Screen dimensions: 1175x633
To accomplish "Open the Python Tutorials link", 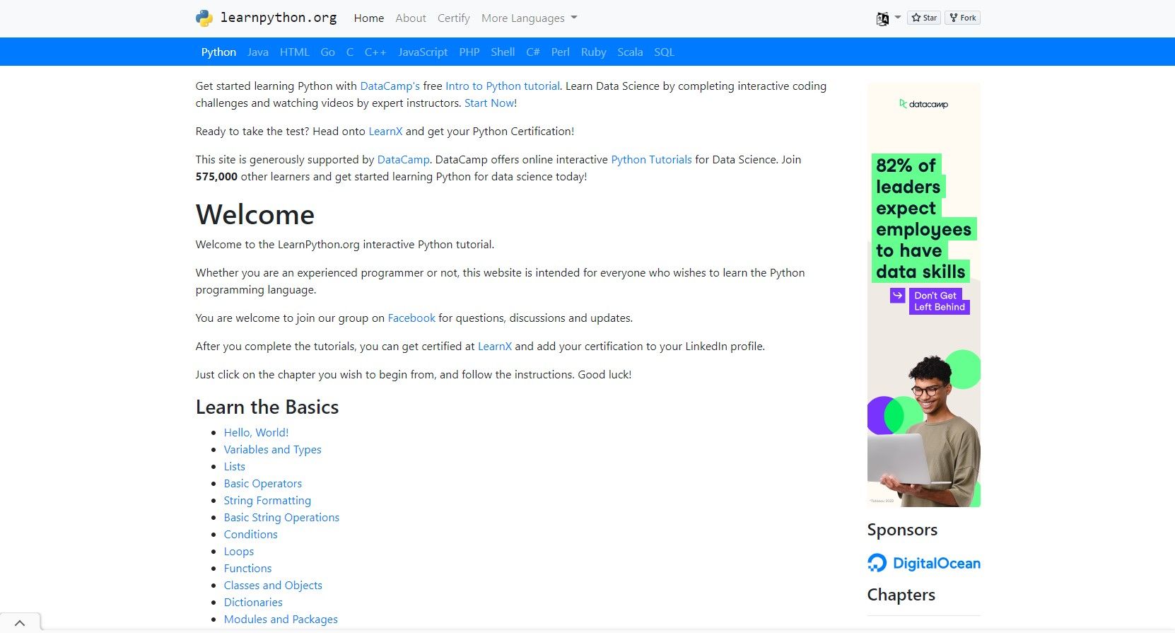I will pos(652,160).
